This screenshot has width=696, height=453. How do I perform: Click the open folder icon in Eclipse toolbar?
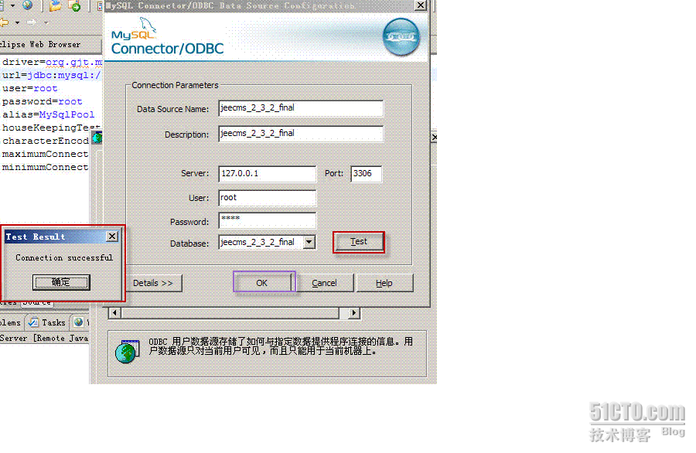pos(55,5)
